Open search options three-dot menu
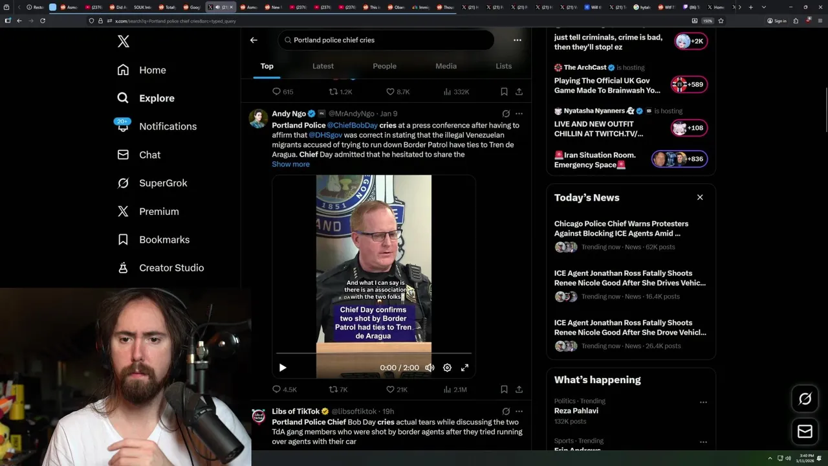Screen dimensions: 828x466 tap(517, 40)
